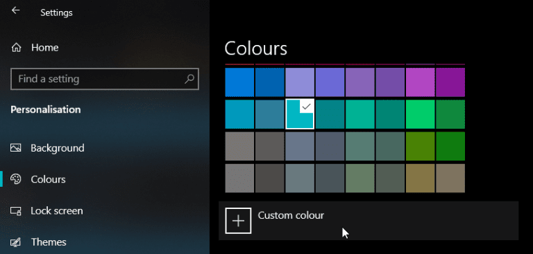Choose the darker blue swatch, second in top row
The image size is (533, 254).
[269, 82]
